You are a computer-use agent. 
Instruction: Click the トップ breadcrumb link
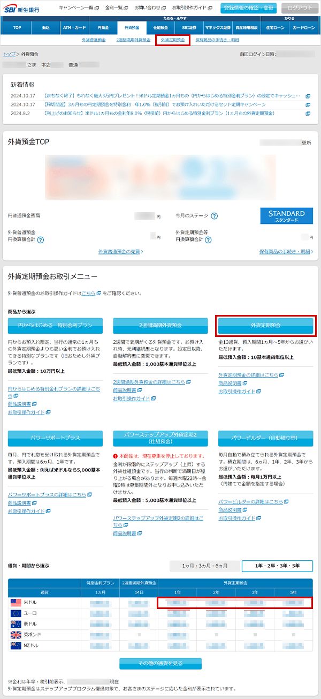point(9,54)
